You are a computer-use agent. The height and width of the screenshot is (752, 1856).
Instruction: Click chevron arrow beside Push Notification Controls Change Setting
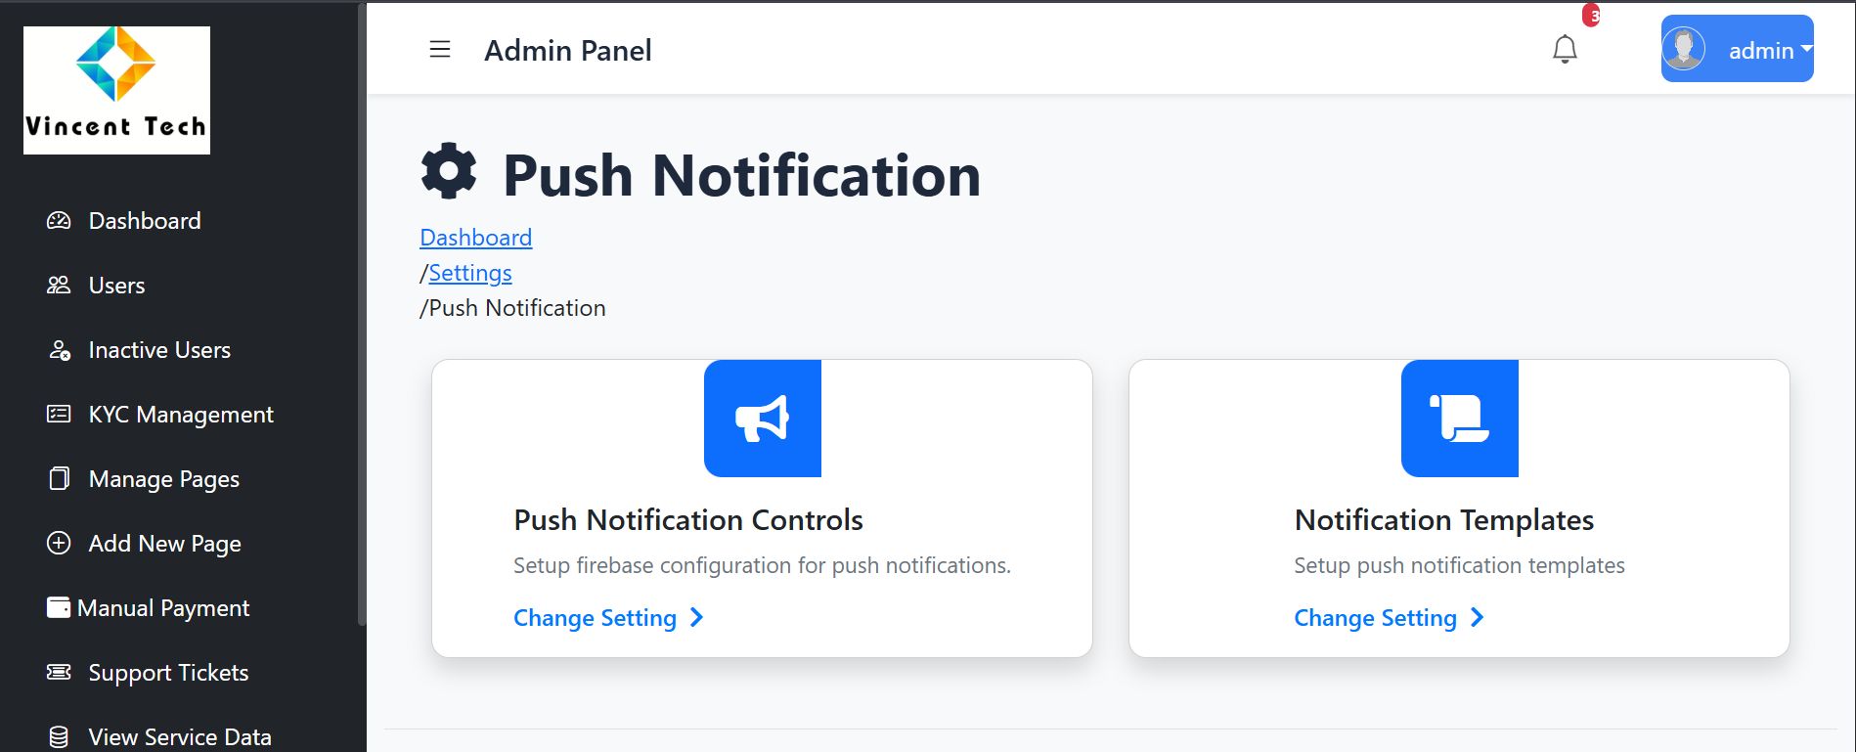click(x=696, y=618)
